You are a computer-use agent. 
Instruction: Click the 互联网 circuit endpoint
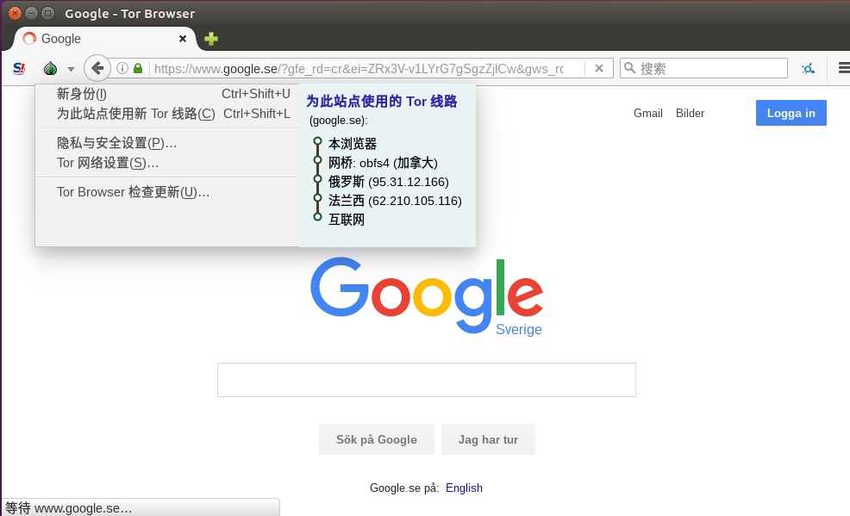pyautogui.click(x=347, y=220)
